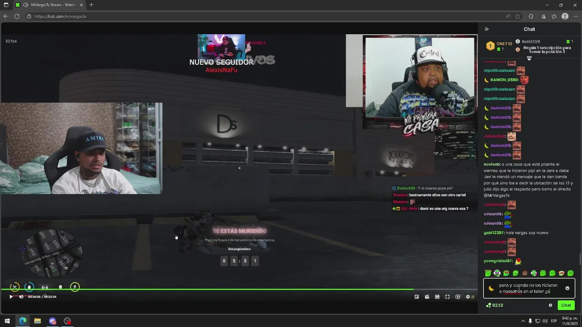
Task: Show hidden tray icons chevron
Action: click(523, 321)
